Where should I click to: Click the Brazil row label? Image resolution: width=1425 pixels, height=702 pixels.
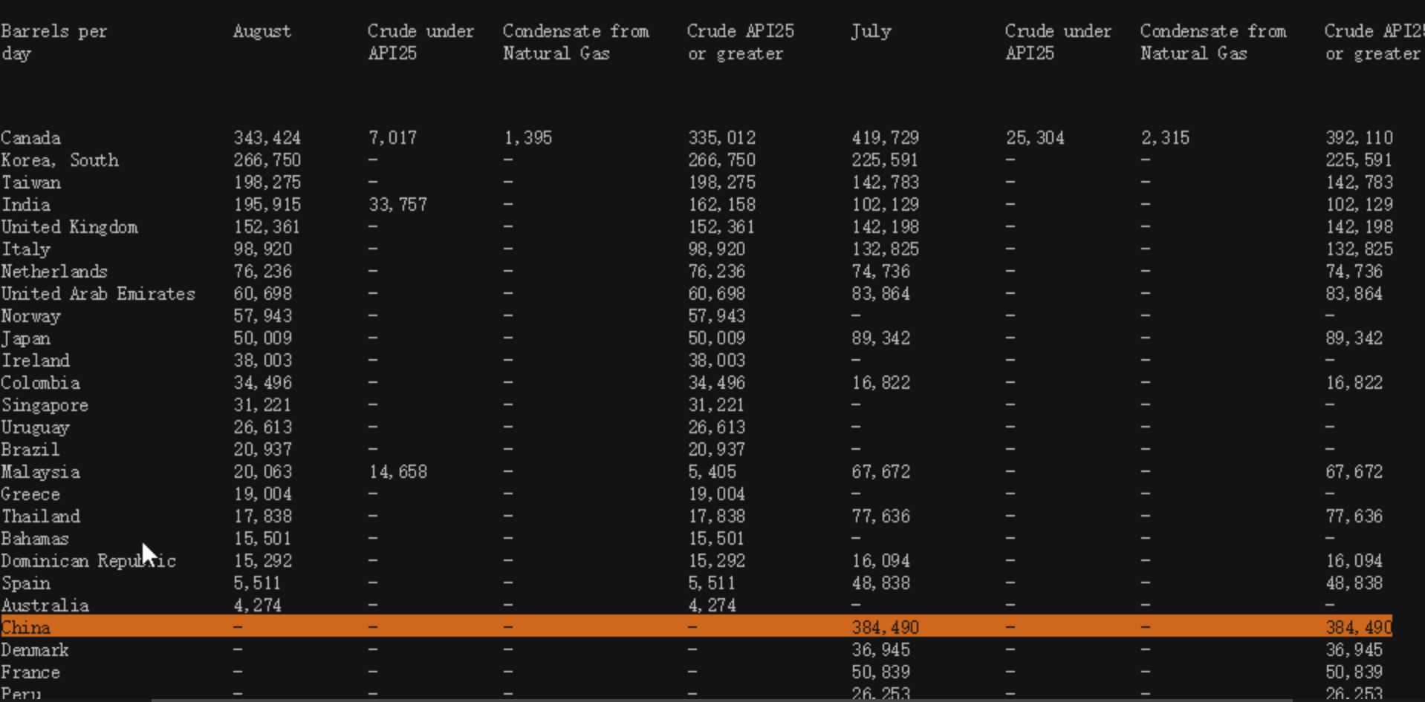[30, 450]
